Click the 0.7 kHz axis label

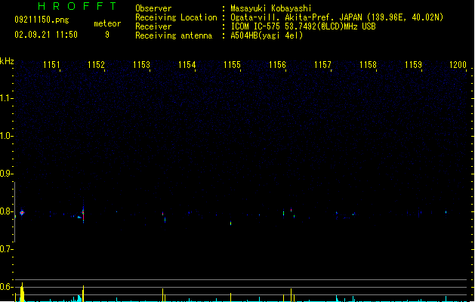click(5, 249)
